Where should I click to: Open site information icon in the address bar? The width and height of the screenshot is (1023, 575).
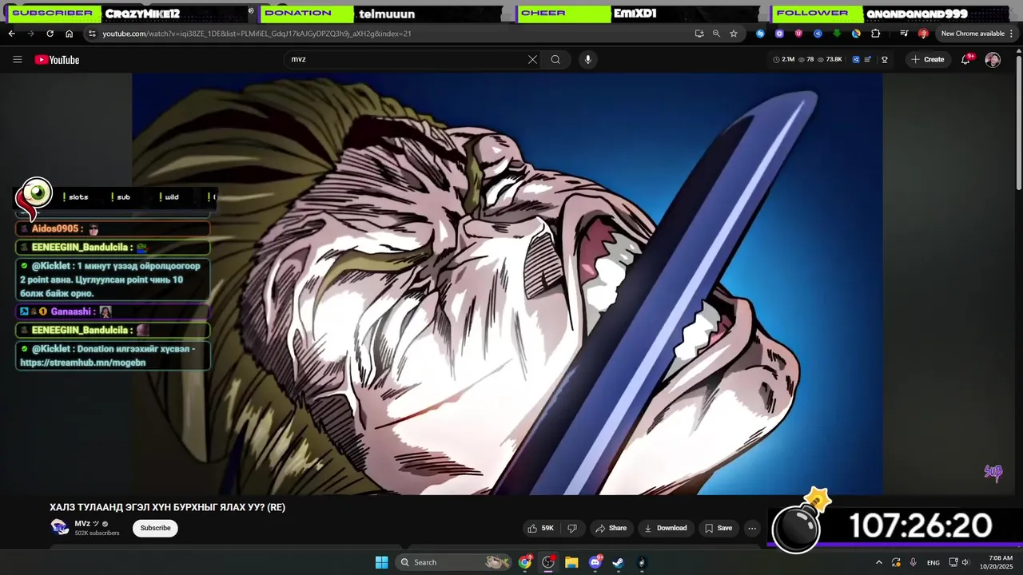pos(92,34)
